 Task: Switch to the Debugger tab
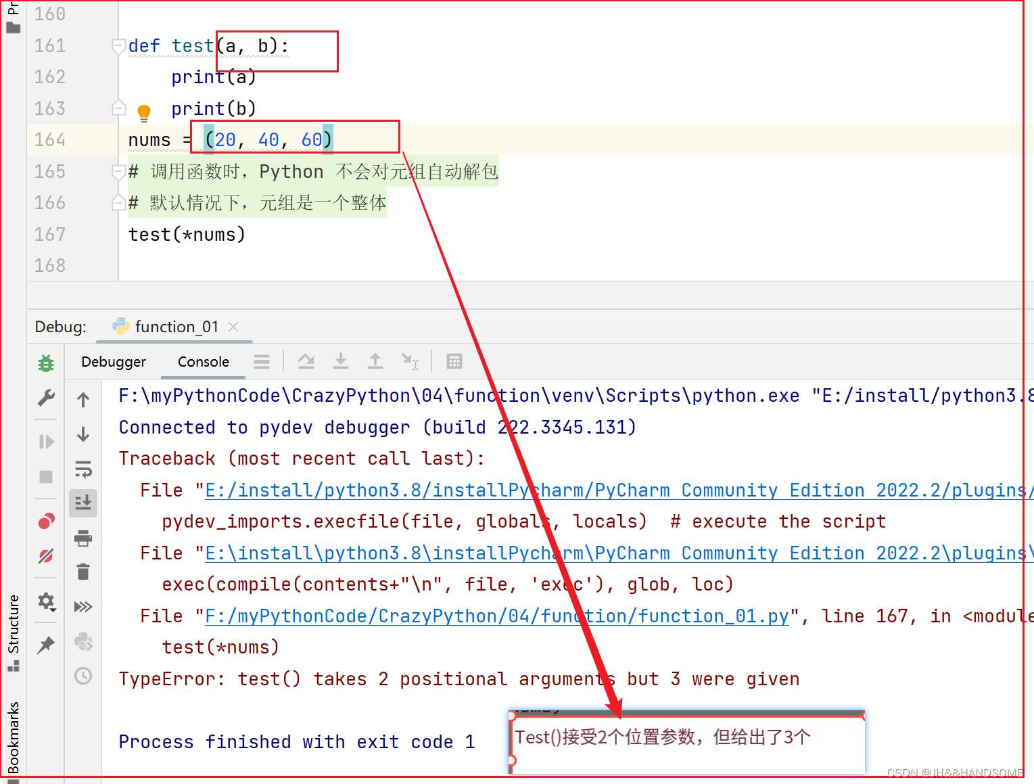114,362
